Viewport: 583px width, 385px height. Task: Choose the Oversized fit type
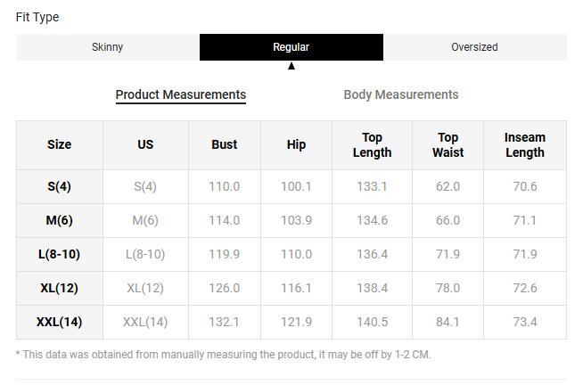(474, 47)
